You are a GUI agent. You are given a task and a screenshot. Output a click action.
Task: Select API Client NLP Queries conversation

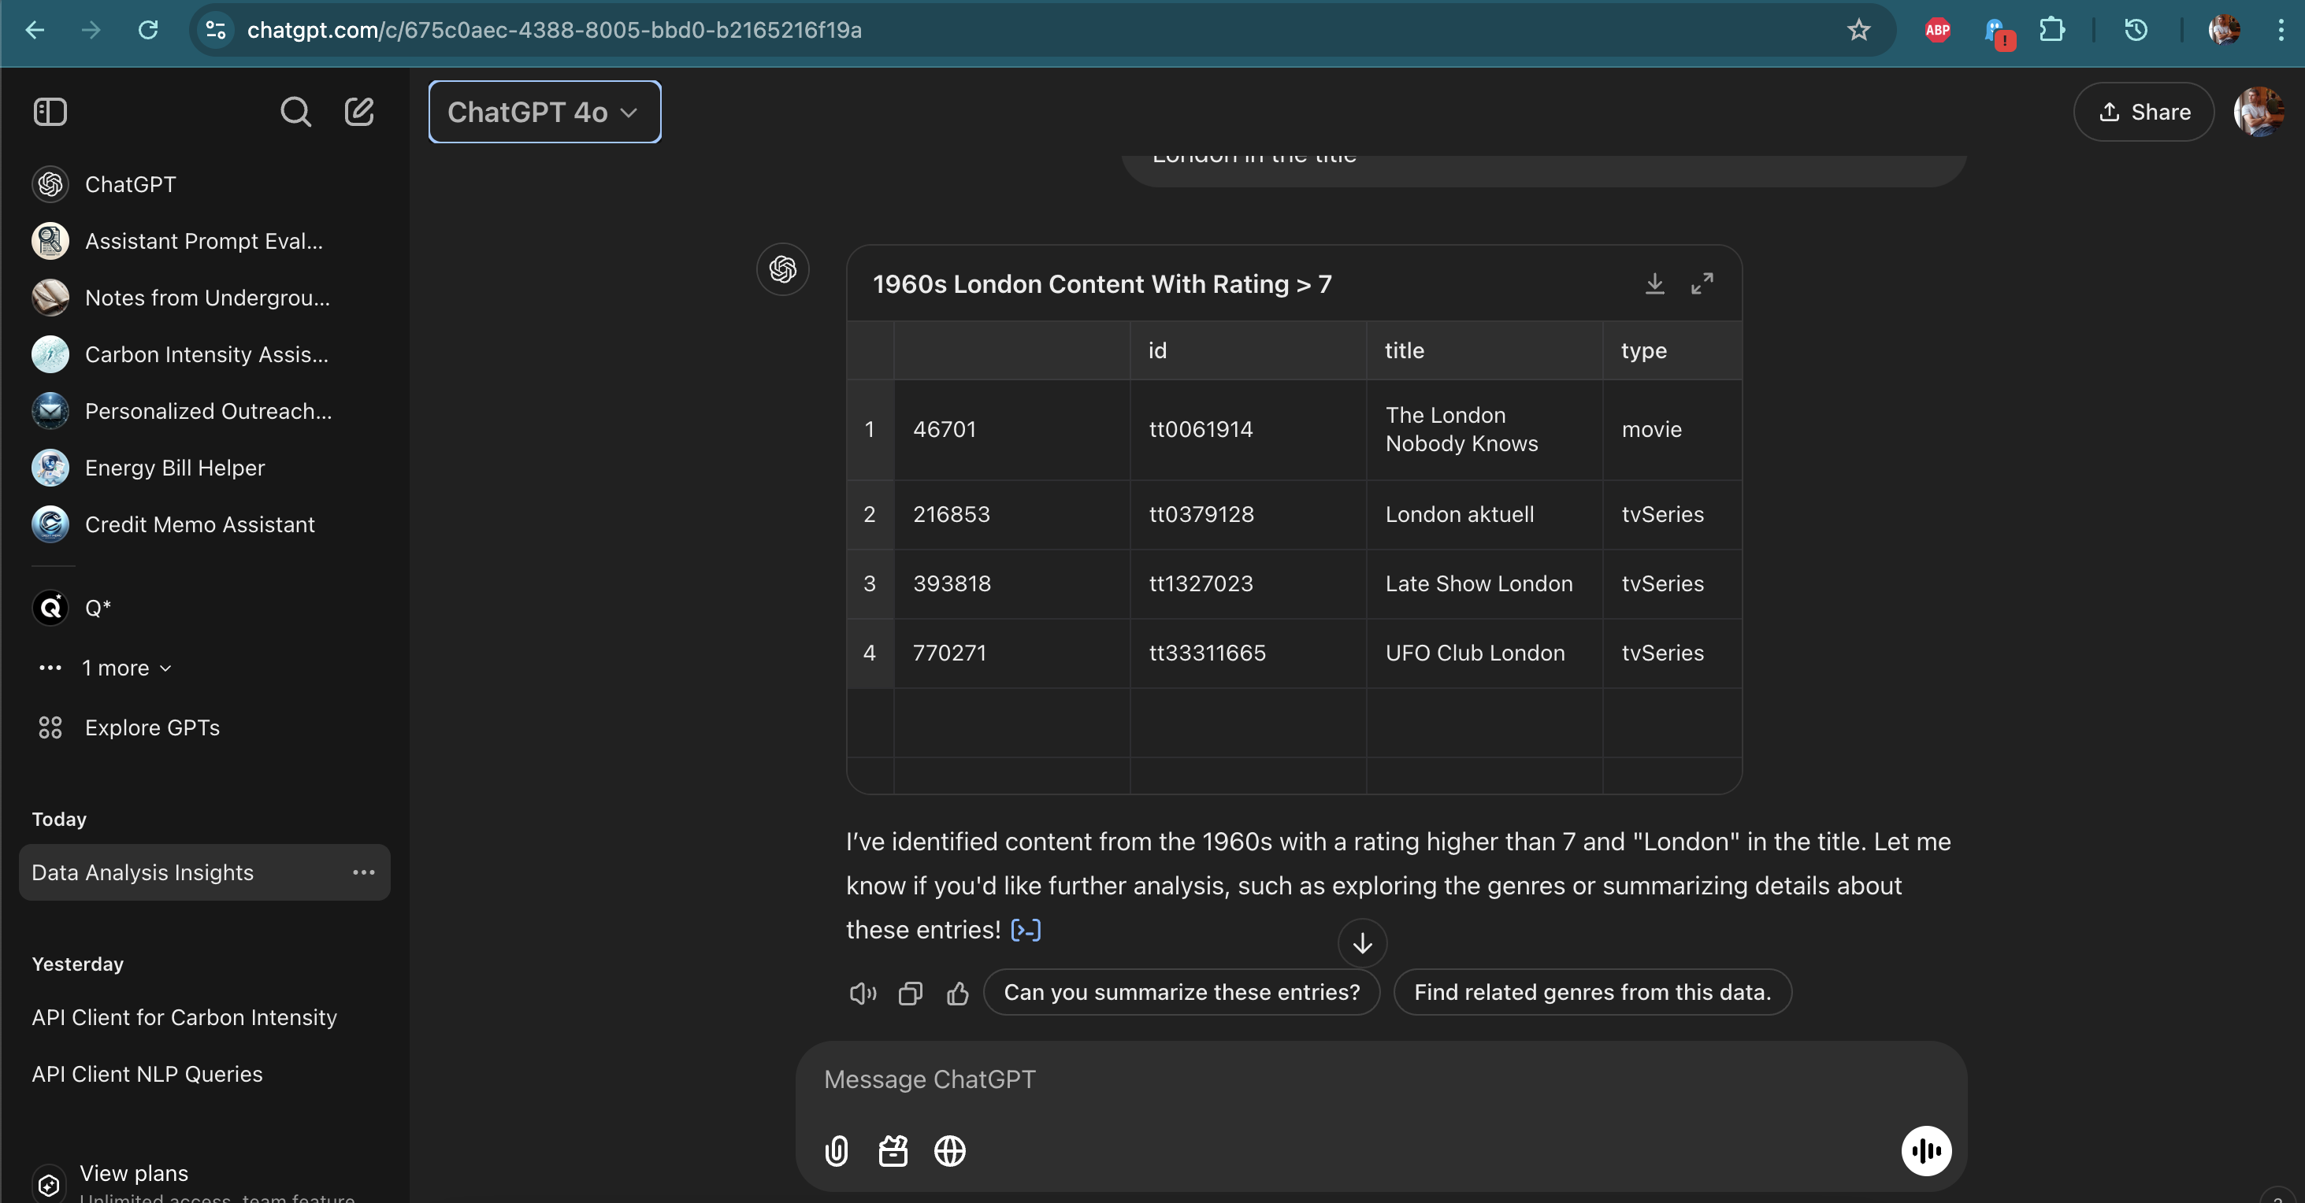coord(147,1074)
